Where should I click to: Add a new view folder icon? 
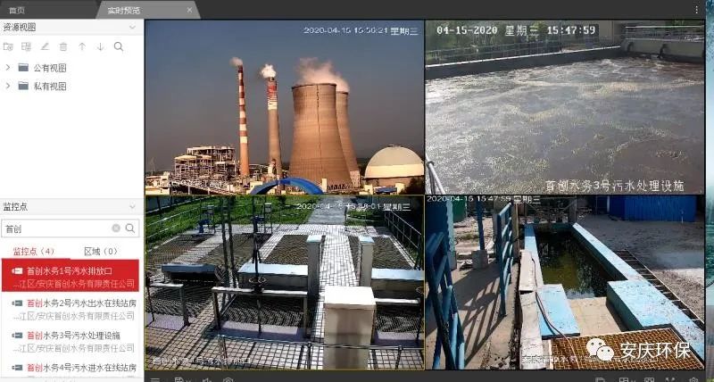pos(8,46)
